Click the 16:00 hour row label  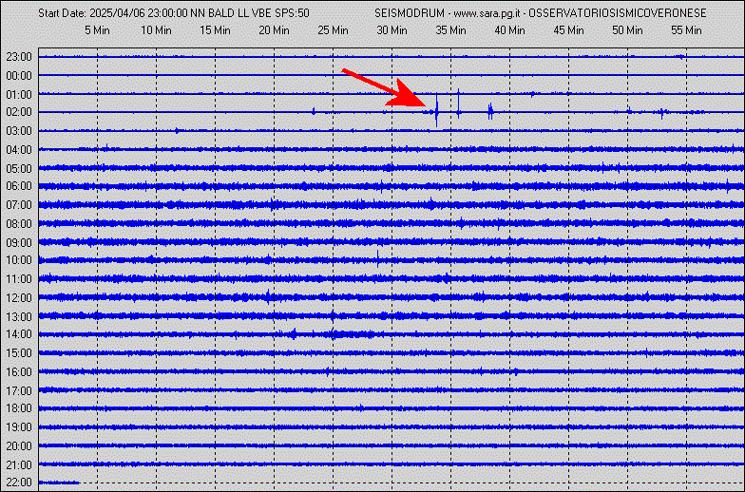coord(19,372)
